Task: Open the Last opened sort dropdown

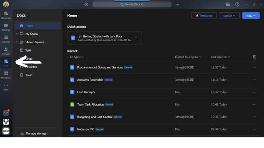Action: [x=220, y=57]
